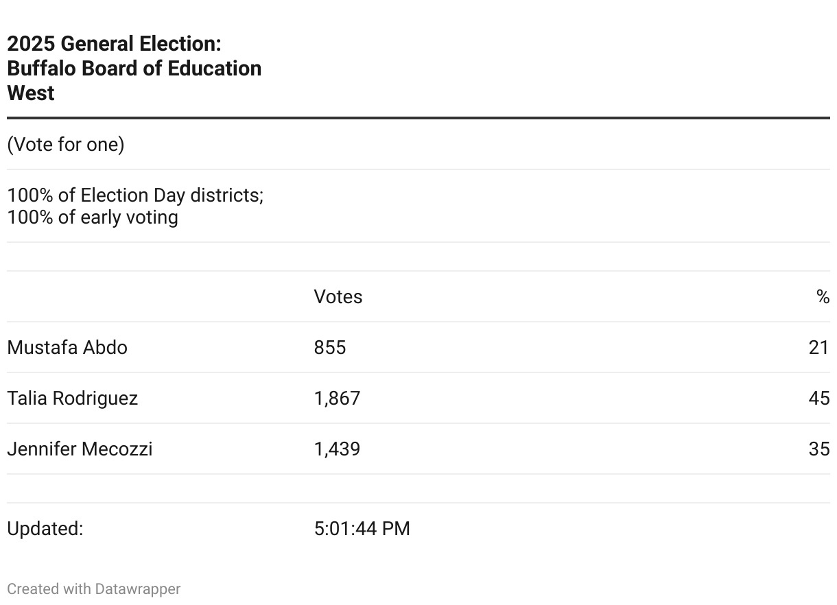Click Jennifer Mecozzi's vote count 1,439
Screen dimensions: 837x605
[x=337, y=449]
